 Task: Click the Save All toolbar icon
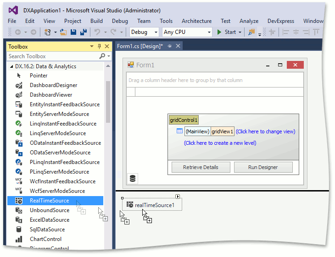84,32
